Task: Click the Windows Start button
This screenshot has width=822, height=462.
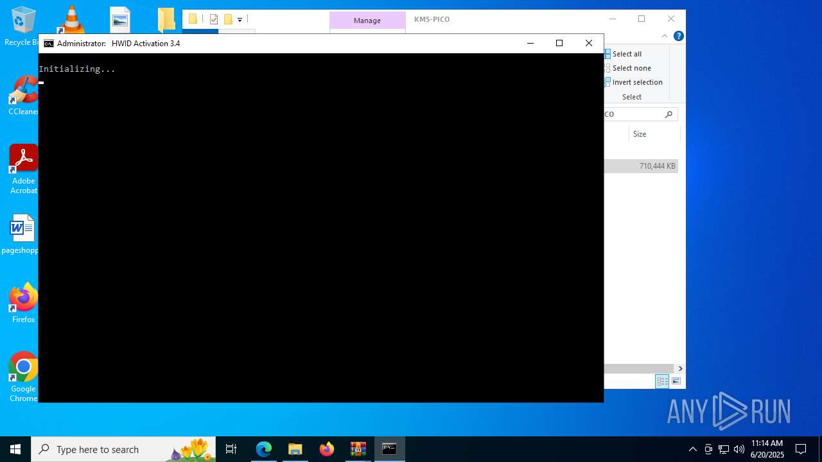Action: click(15, 449)
